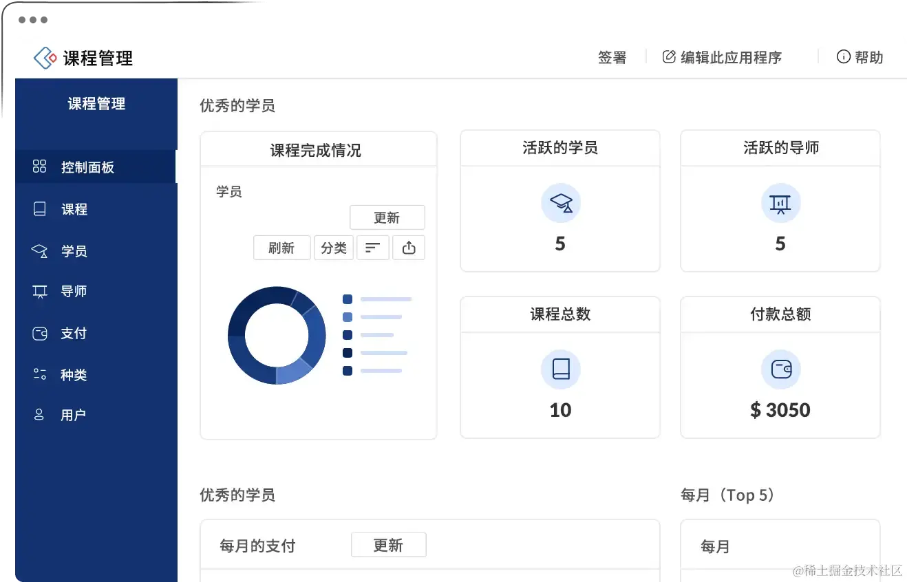Click the donut chart in 课程完成情况

click(x=277, y=335)
